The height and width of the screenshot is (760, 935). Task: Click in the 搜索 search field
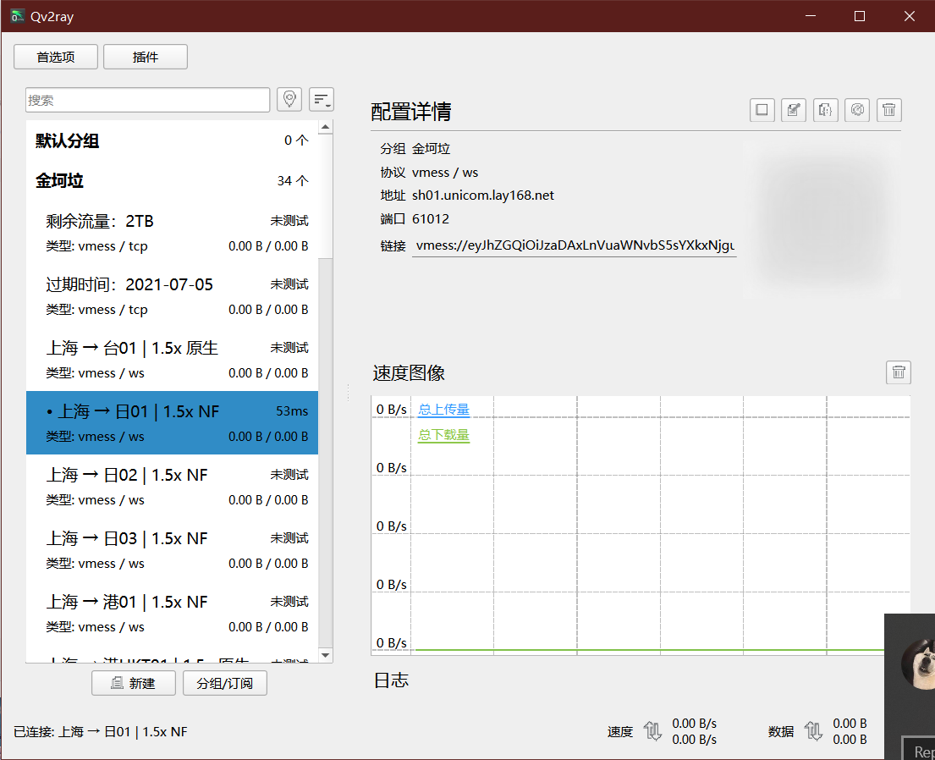tap(148, 100)
